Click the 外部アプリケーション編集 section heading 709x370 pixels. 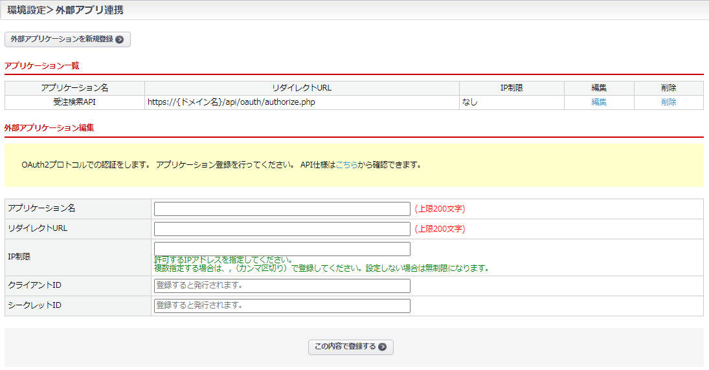49,128
